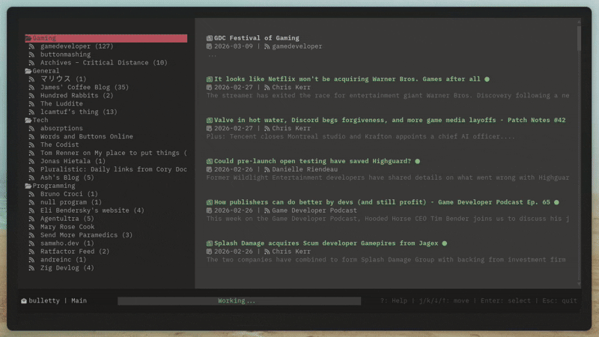Click 'Enter: select' hint in status bar

point(505,301)
